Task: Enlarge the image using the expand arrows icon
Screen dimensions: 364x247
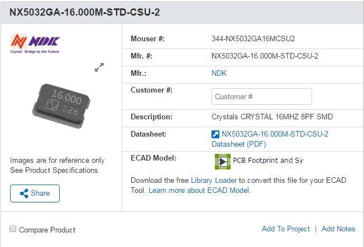Action: pyautogui.click(x=99, y=67)
